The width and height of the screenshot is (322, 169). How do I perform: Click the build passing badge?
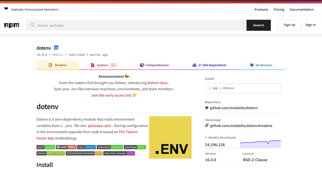pyautogui.click(x=46, y=147)
